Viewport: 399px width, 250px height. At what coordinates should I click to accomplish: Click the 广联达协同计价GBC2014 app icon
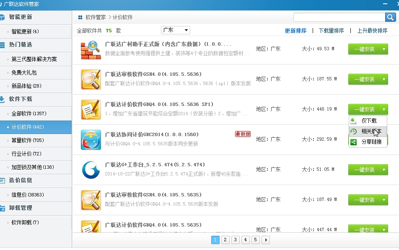[91, 140]
